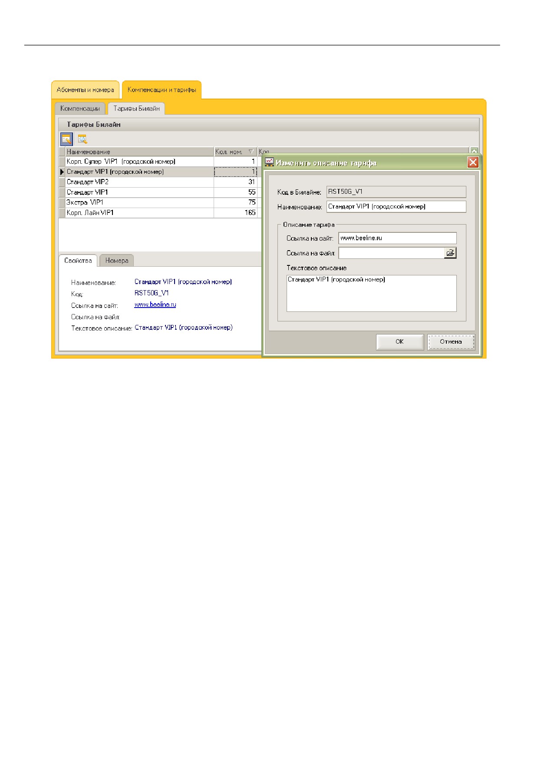Switch to the Компенсации sub-tab
The height and width of the screenshot is (761, 538).
[80, 109]
